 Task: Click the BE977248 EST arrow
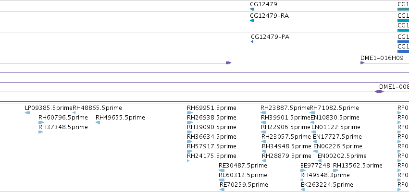[x=303, y=170]
